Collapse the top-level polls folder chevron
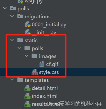This screenshot has width=106, height=109. click(x=5, y=8)
